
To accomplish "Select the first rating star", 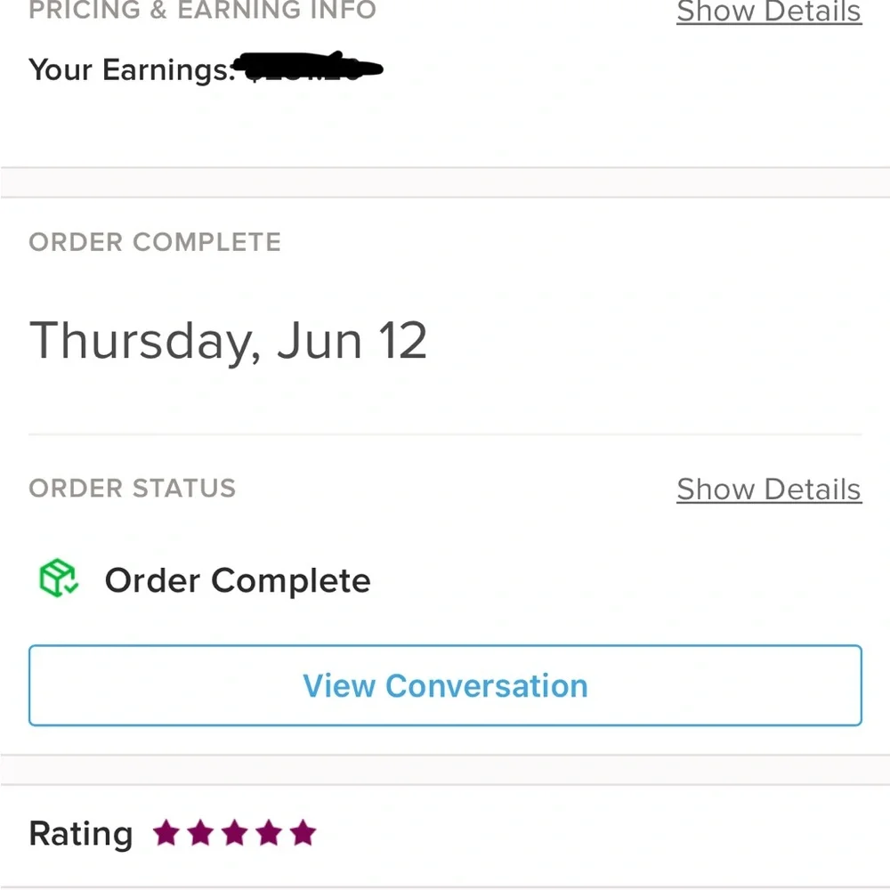I will click(166, 833).
